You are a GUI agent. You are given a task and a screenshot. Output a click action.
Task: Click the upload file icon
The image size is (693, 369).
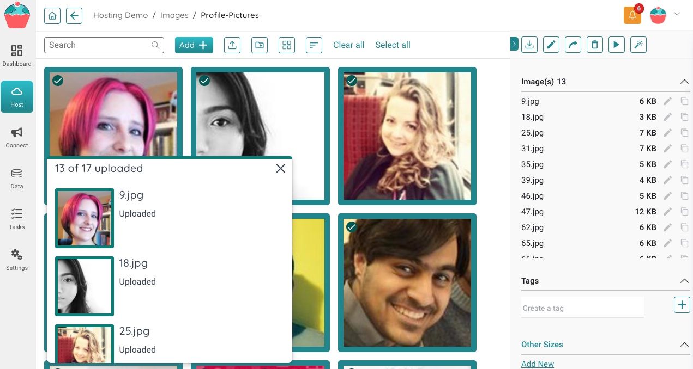point(232,45)
